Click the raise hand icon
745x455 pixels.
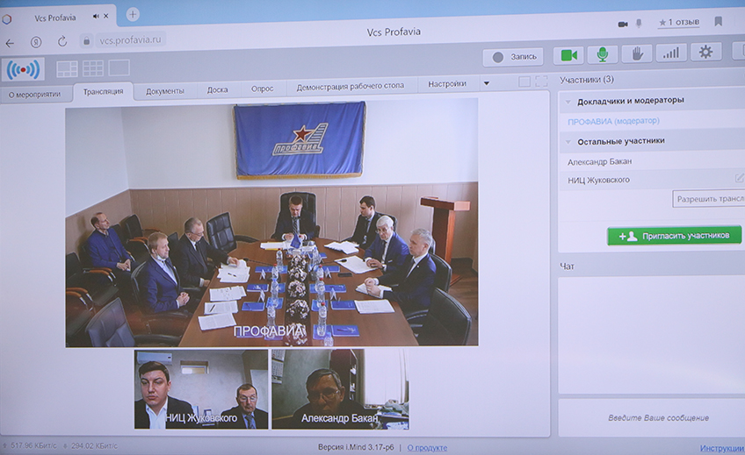pyautogui.click(x=637, y=53)
